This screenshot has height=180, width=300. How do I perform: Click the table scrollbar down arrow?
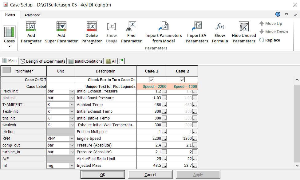pos(297,166)
